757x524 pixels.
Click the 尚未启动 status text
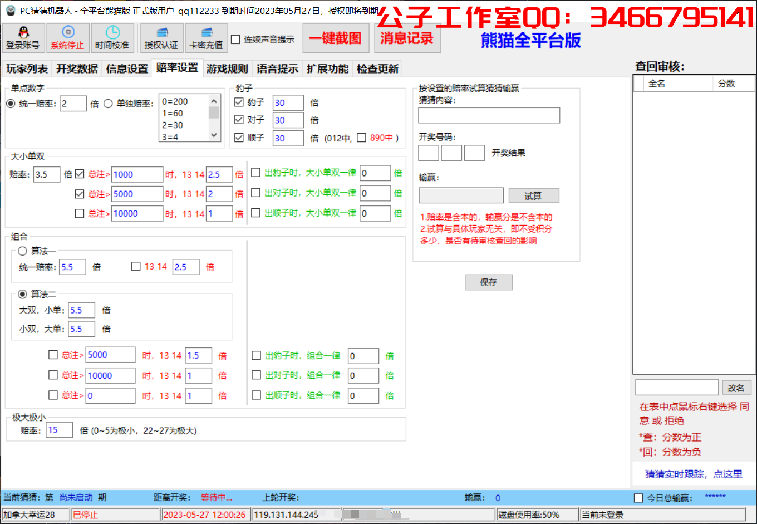pyautogui.click(x=76, y=497)
